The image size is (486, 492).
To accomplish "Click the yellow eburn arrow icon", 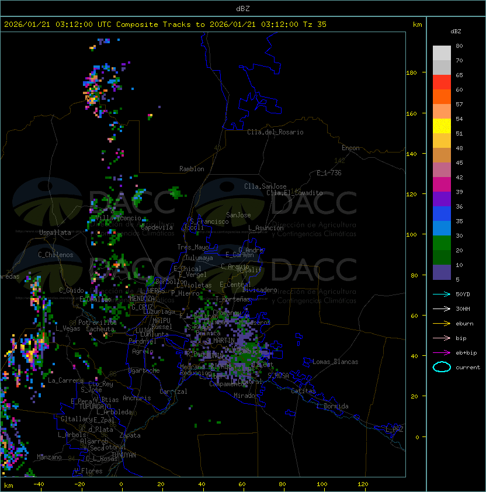I will click(x=442, y=323).
